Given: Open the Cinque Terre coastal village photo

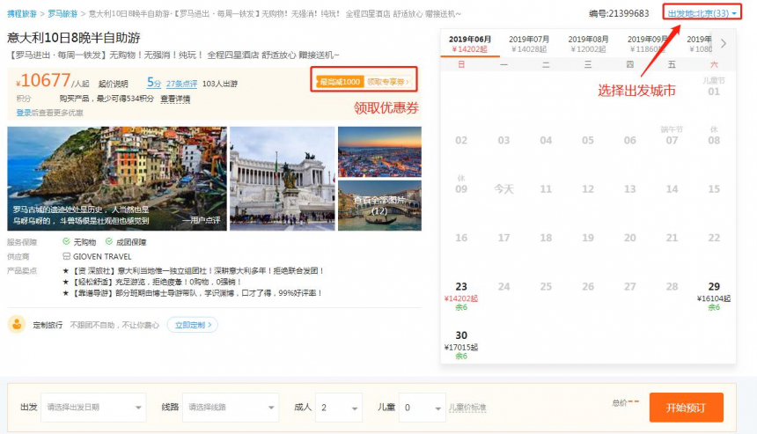Looking at the screenshot, I should pyautogui.click(x=117, y=179).
